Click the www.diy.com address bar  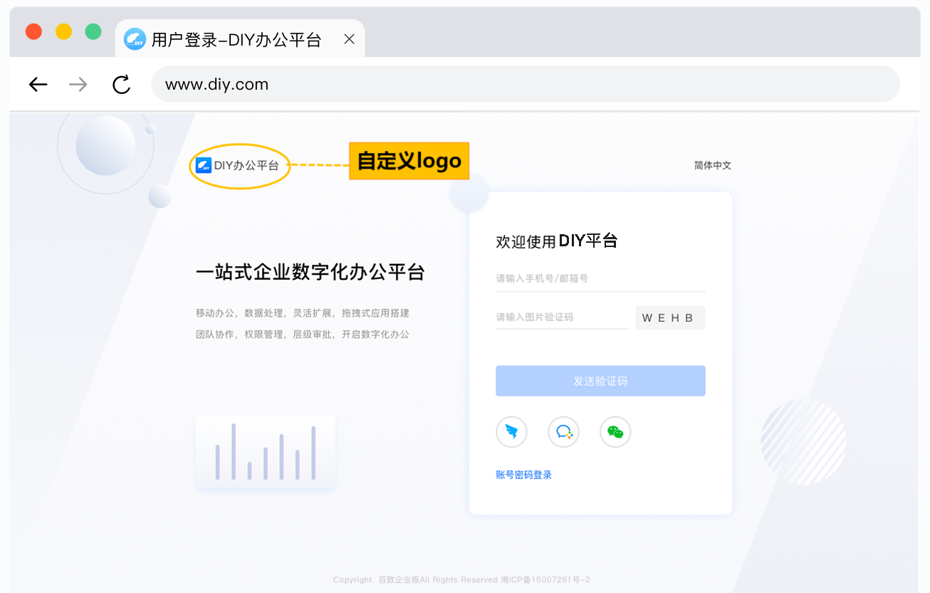coord(525,85)
